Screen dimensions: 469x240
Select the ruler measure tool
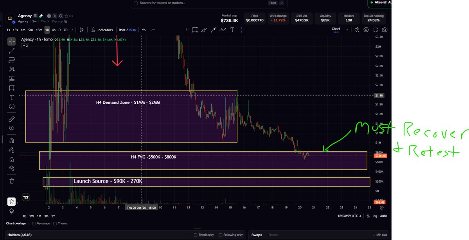(x=12, y=119)
